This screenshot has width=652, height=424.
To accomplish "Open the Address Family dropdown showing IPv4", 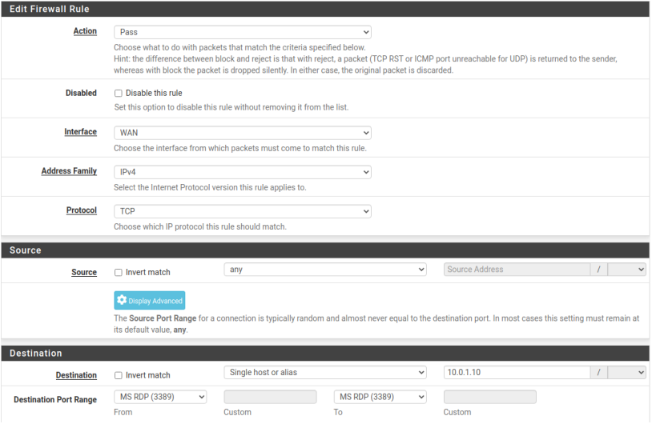I will [x=243, y=172].
